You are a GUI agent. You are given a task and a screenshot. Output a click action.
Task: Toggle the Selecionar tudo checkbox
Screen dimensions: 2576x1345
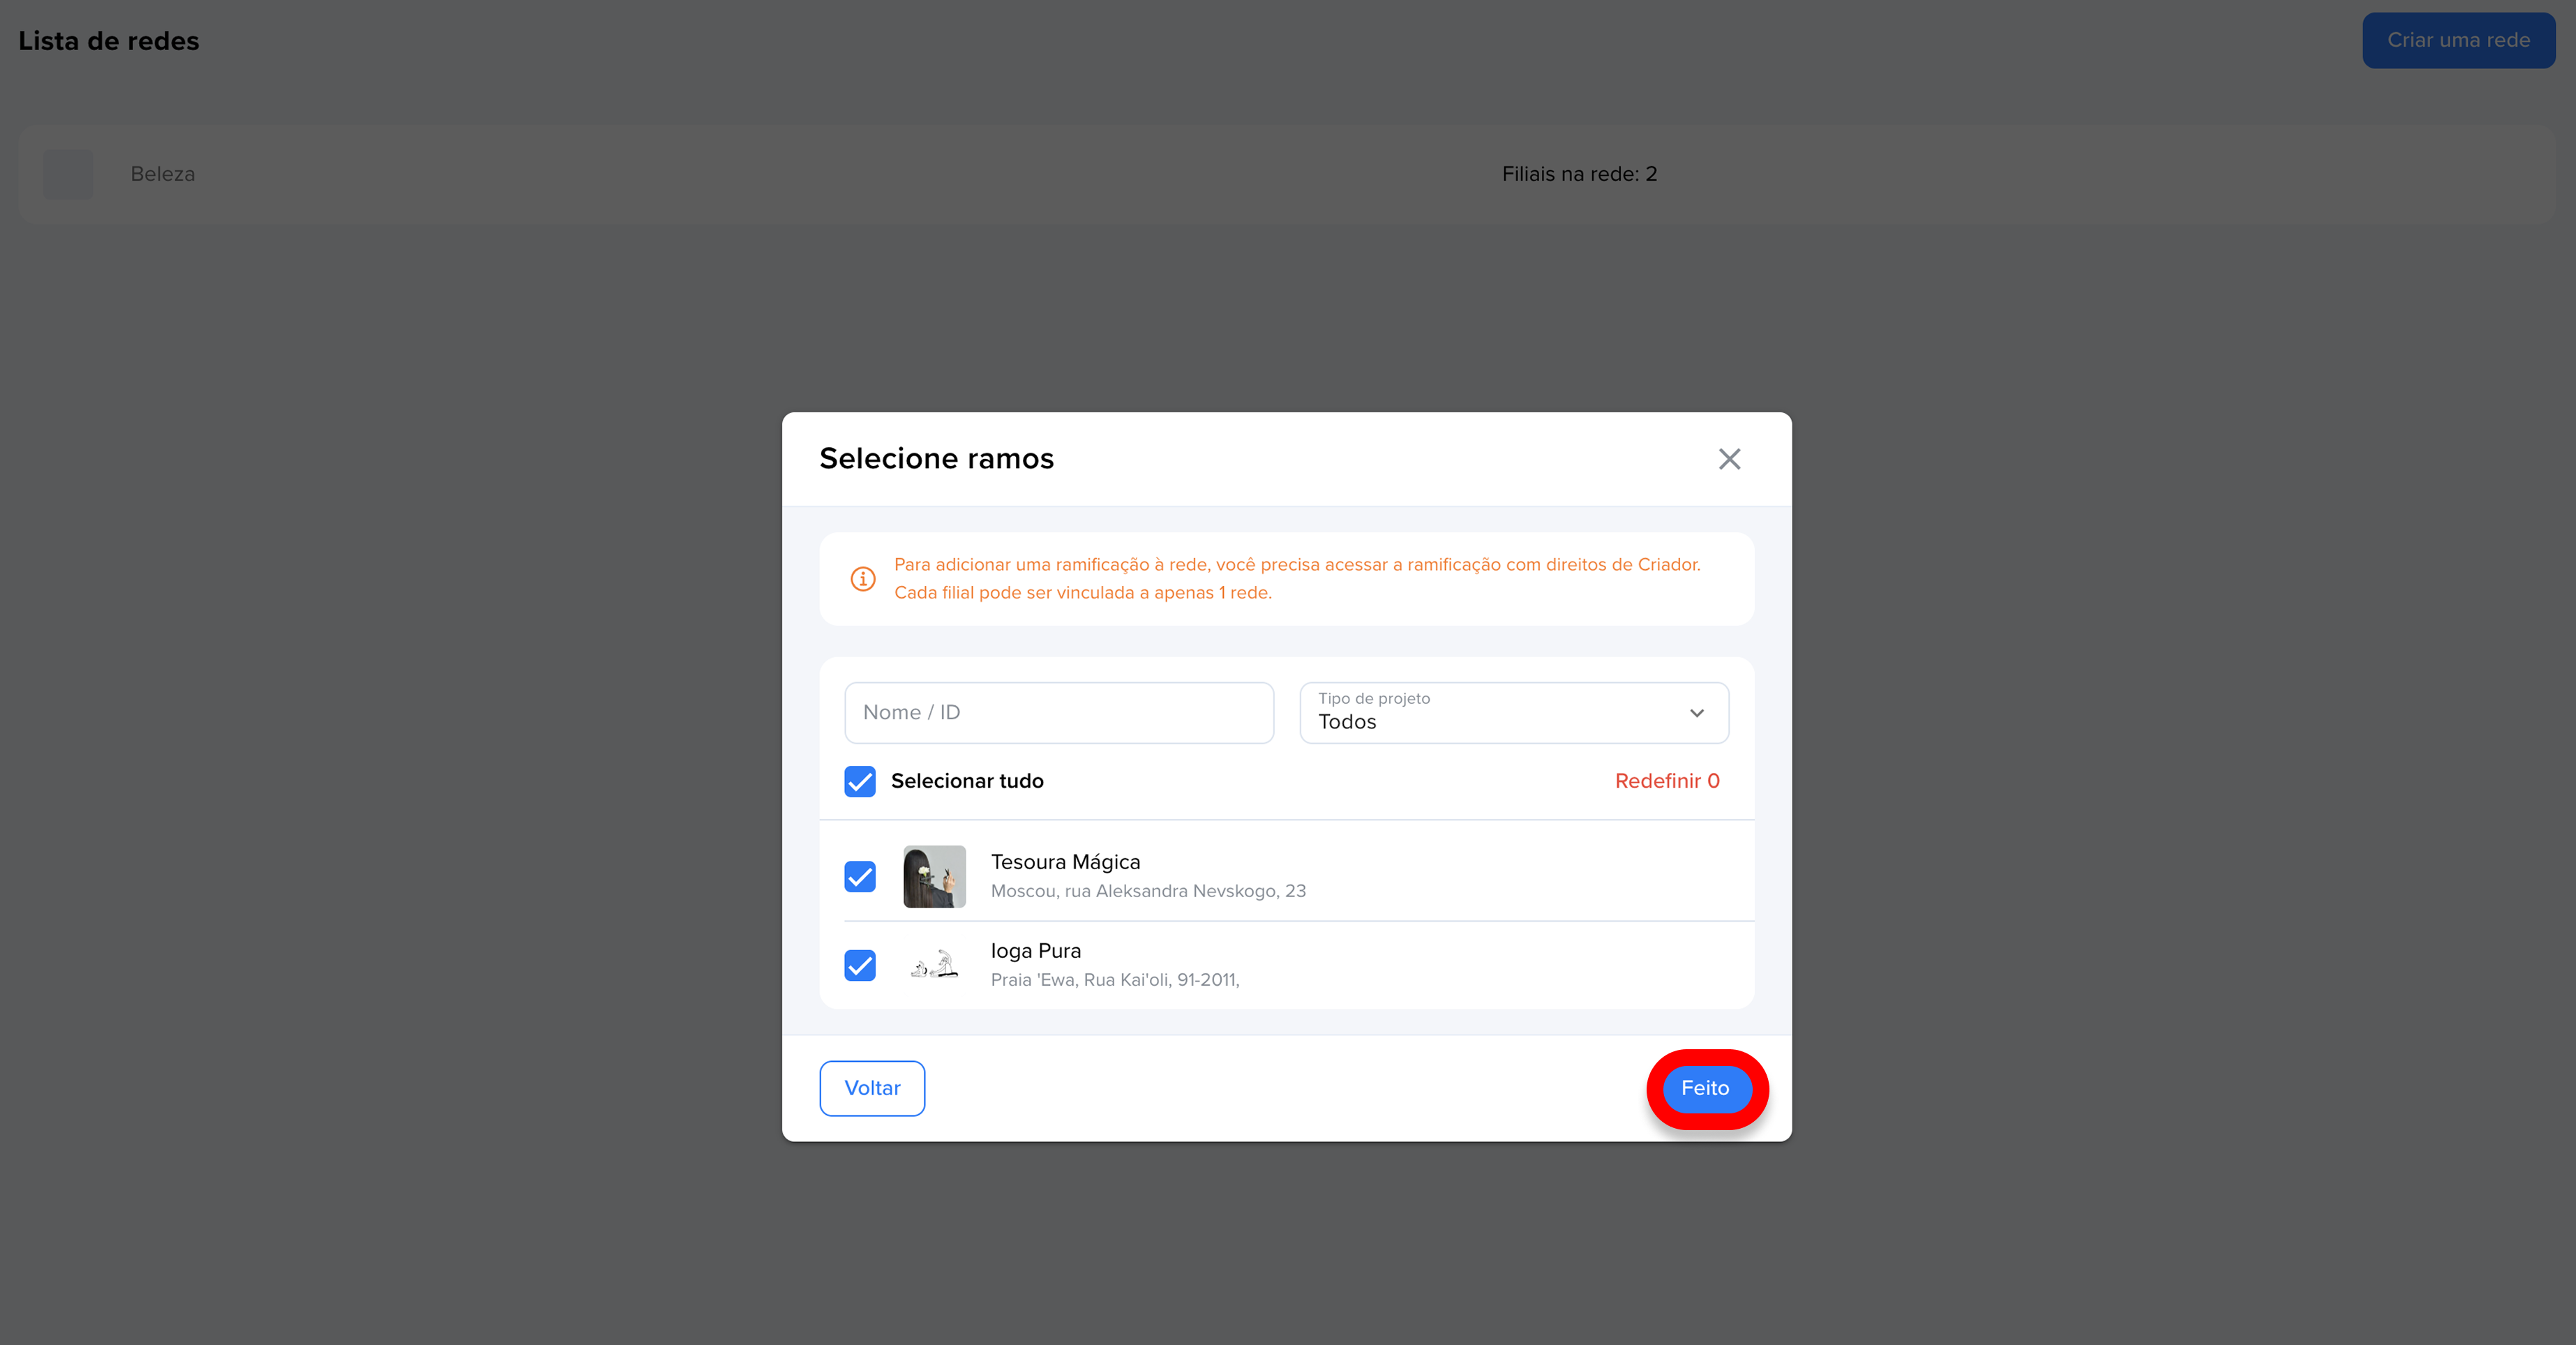(859, 781)
